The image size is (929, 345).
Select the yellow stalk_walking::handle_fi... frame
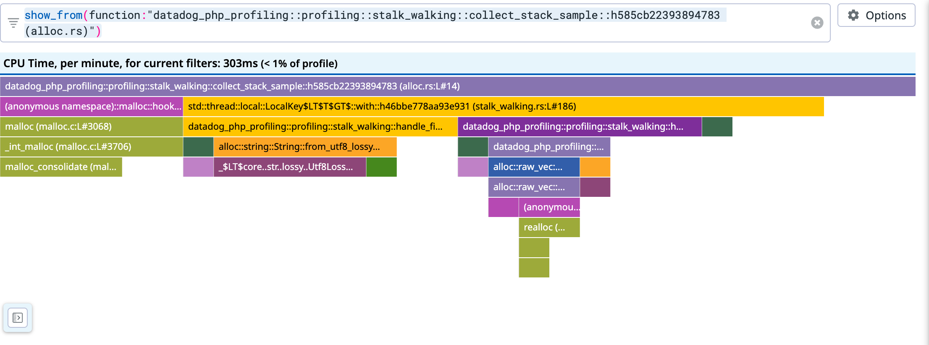tap(320, 127)
